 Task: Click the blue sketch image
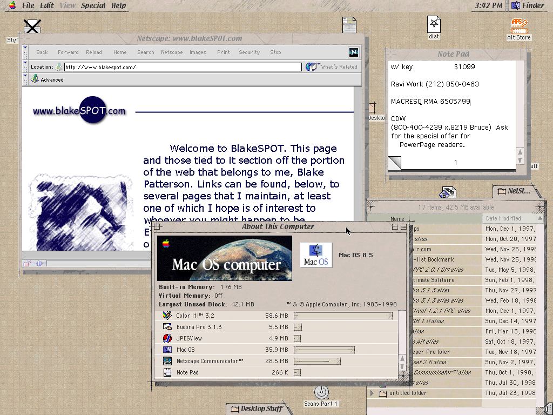tap(81, 212)
